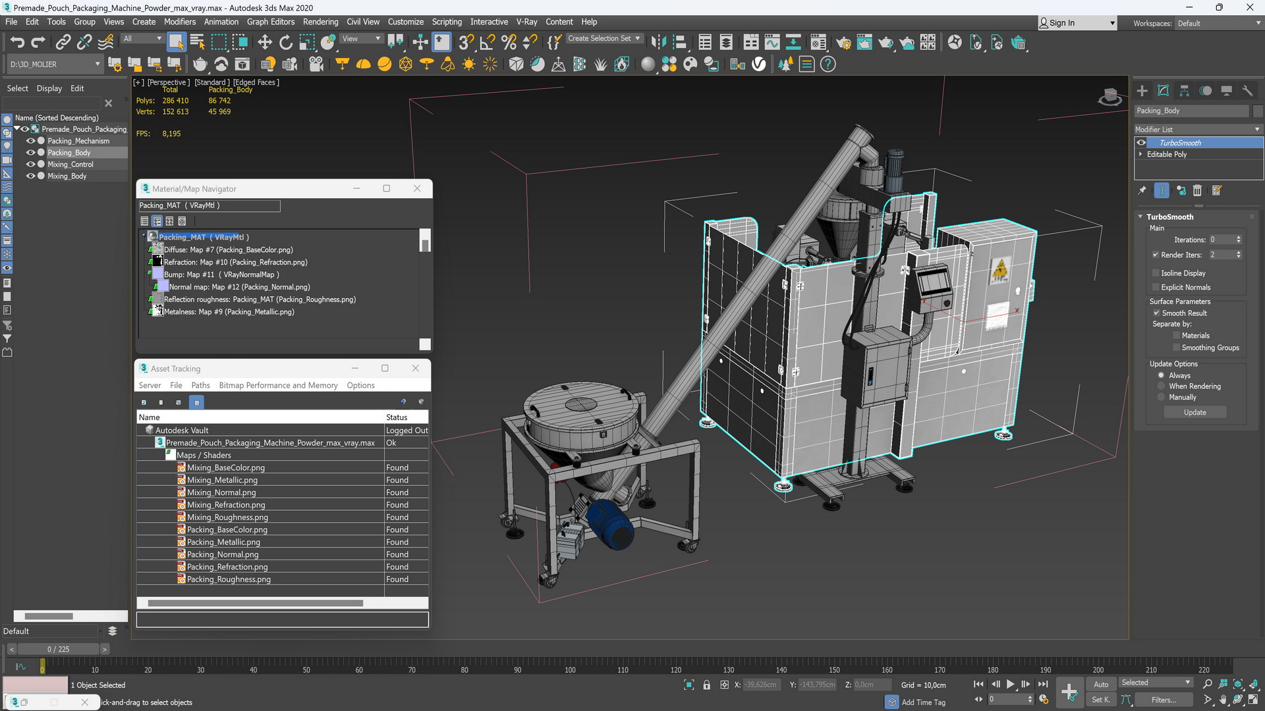This screenshot has height=711, width=1265.
Task: Select Manually update radio option
Action: 1161,398
